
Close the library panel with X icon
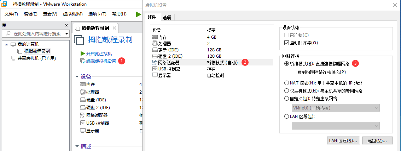66,25
